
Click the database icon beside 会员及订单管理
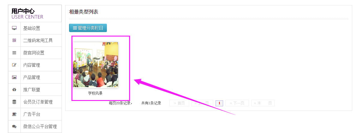tap(14, 102)
